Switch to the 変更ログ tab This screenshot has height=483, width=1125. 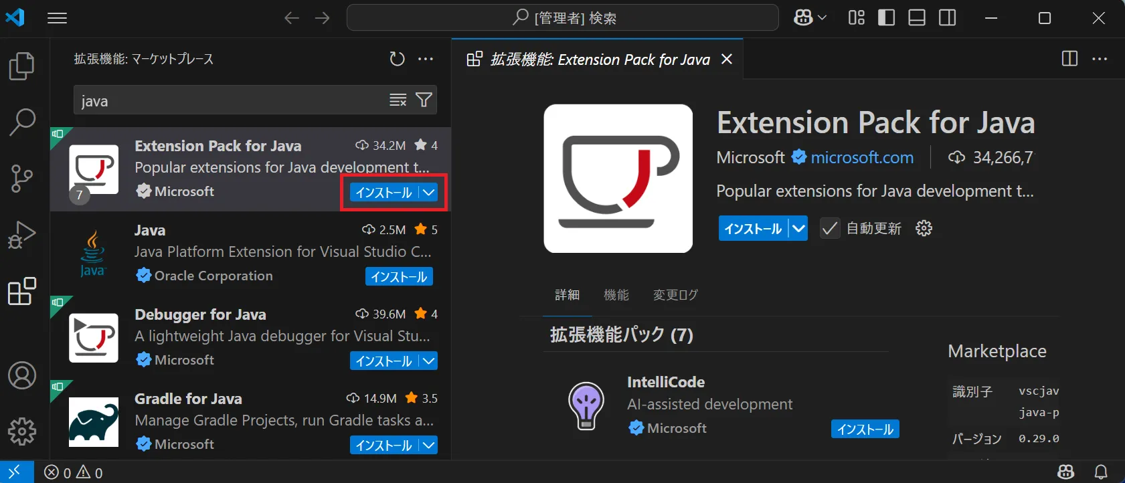point(675,295)
